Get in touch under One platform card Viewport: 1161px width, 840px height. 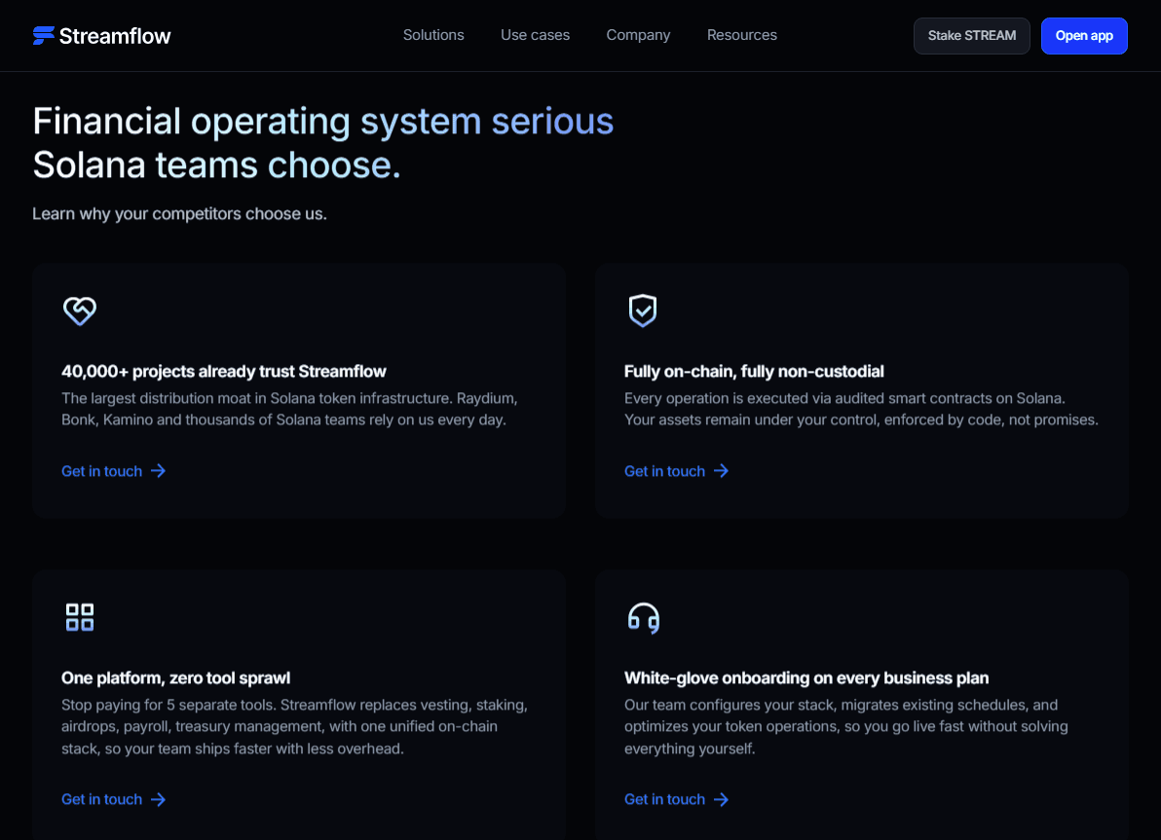coord(113,799)
